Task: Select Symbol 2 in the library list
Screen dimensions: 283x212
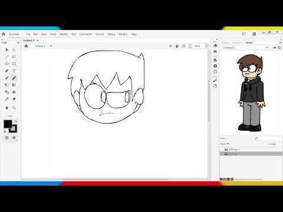Action: 251,154
